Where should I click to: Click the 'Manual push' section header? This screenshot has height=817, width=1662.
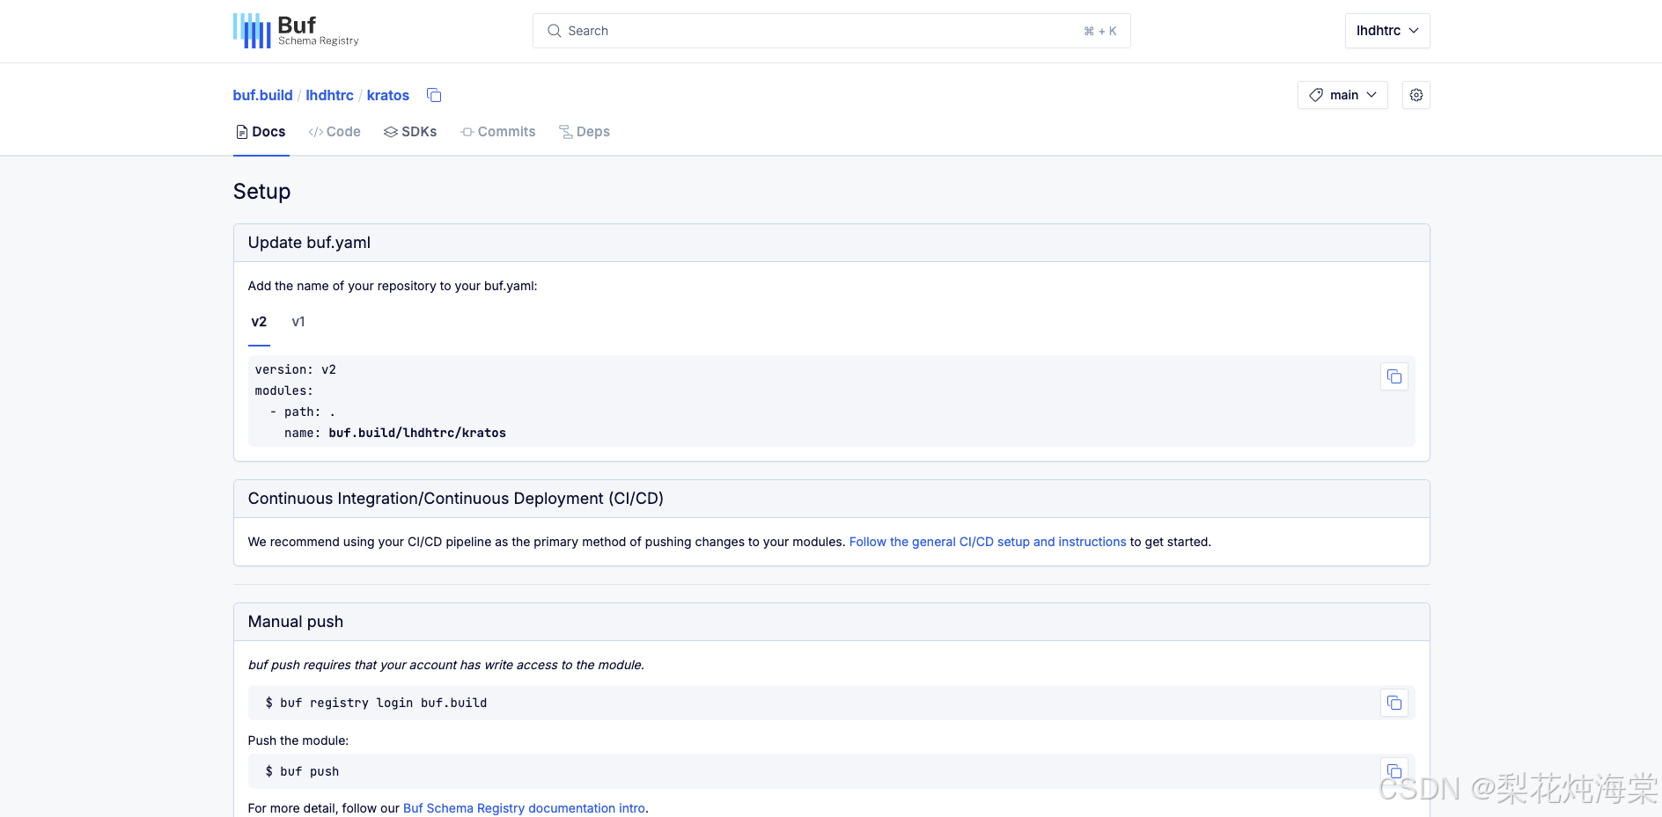tap(831, 622)
